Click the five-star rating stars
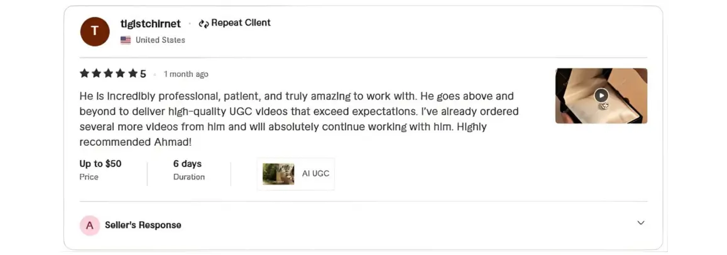 pos(108,74)
